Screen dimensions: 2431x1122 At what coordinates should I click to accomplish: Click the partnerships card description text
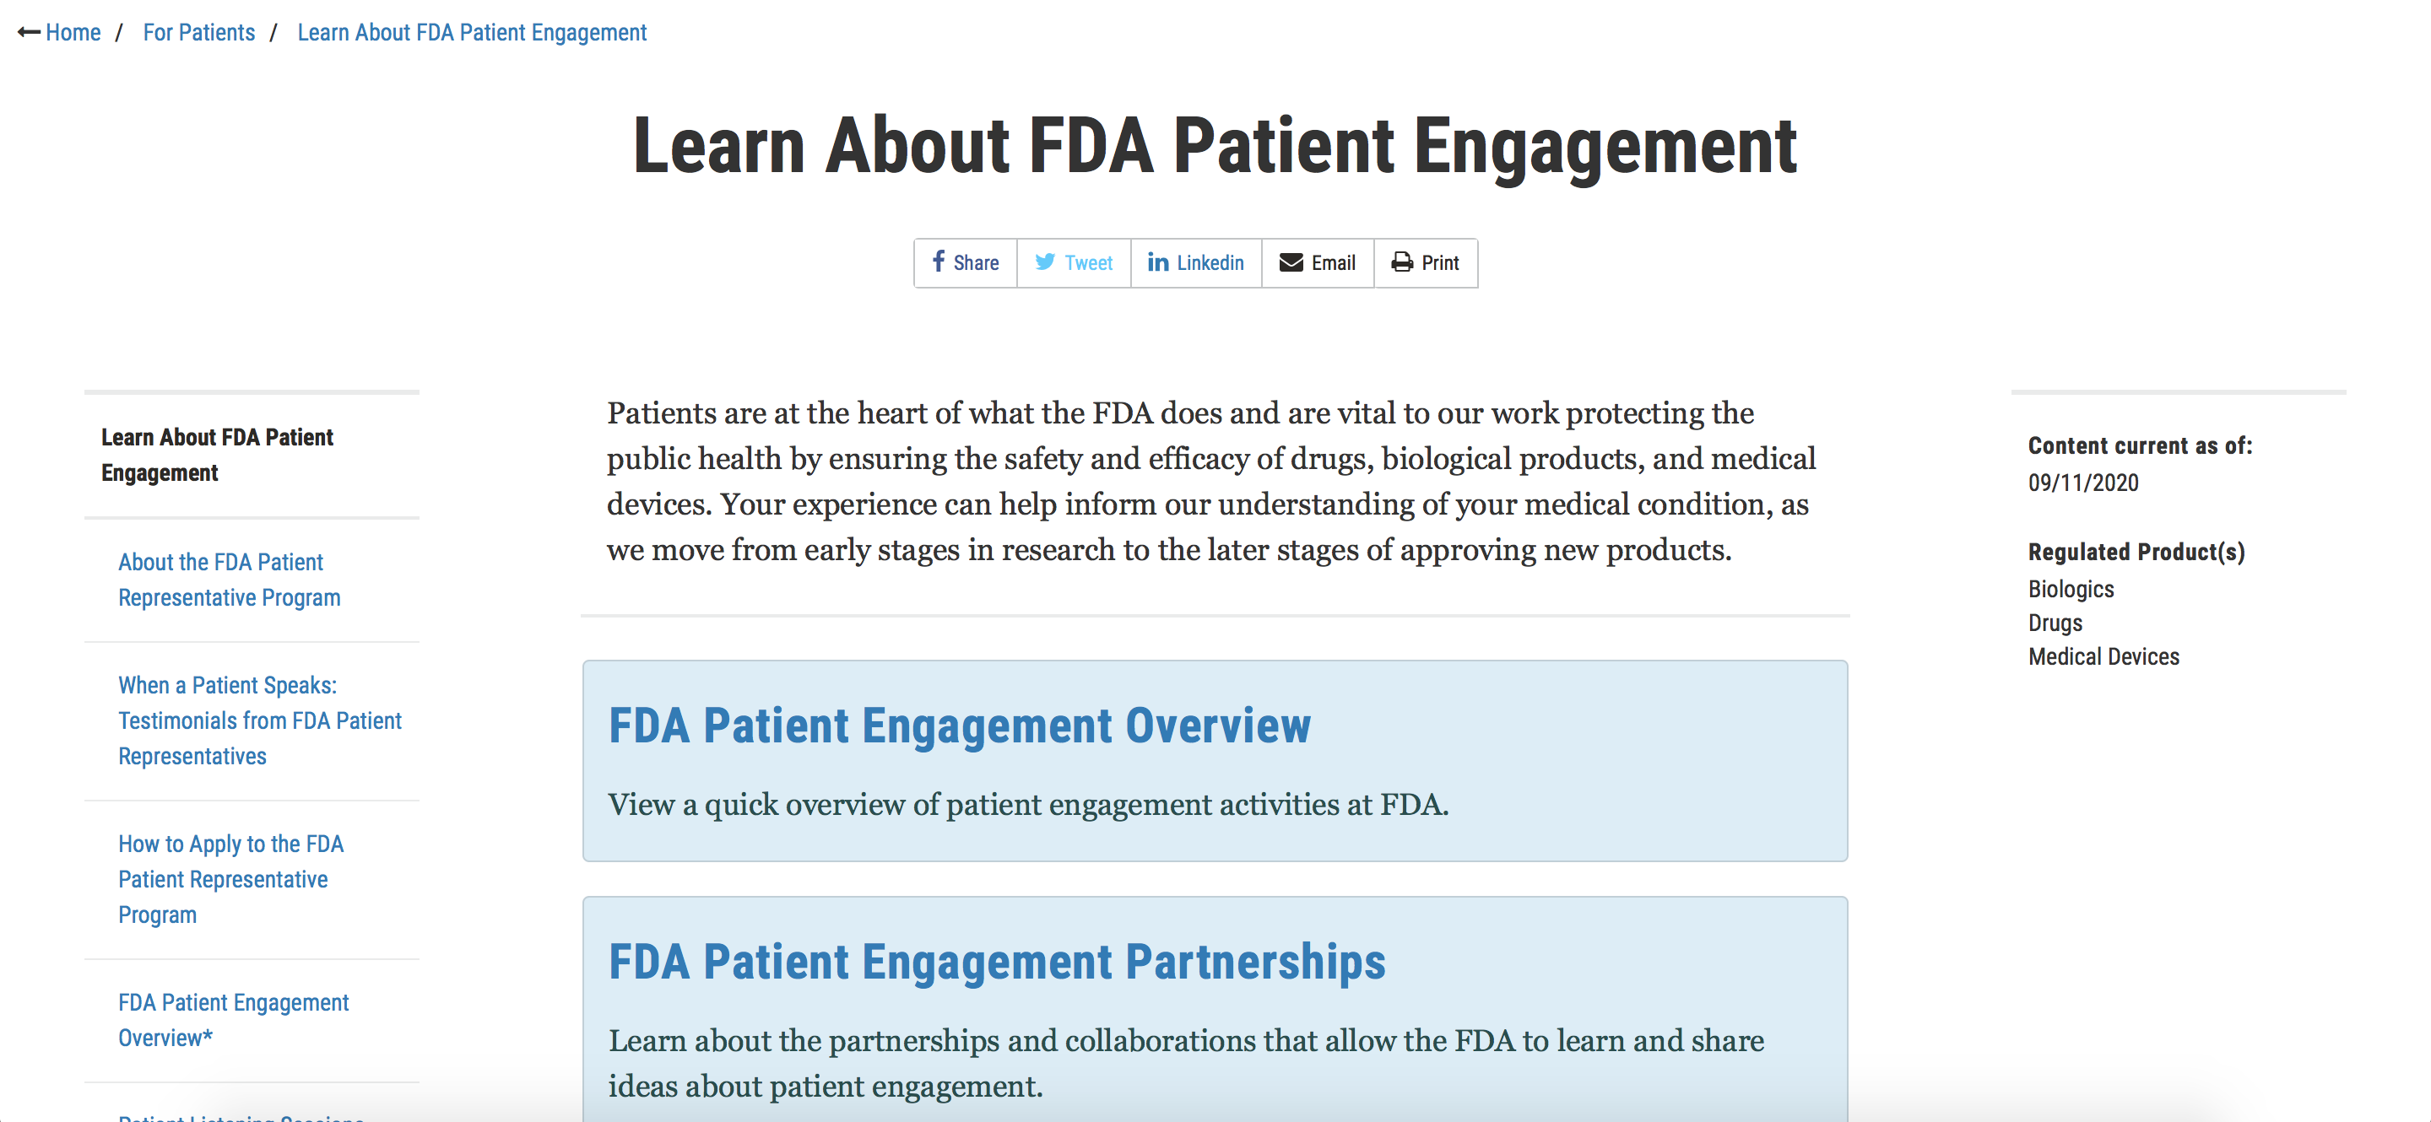(1185, 1063)
